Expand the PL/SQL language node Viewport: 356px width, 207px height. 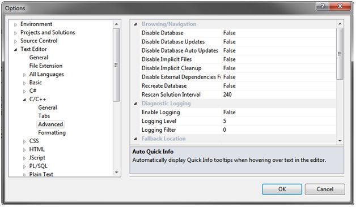pos(24,166)
